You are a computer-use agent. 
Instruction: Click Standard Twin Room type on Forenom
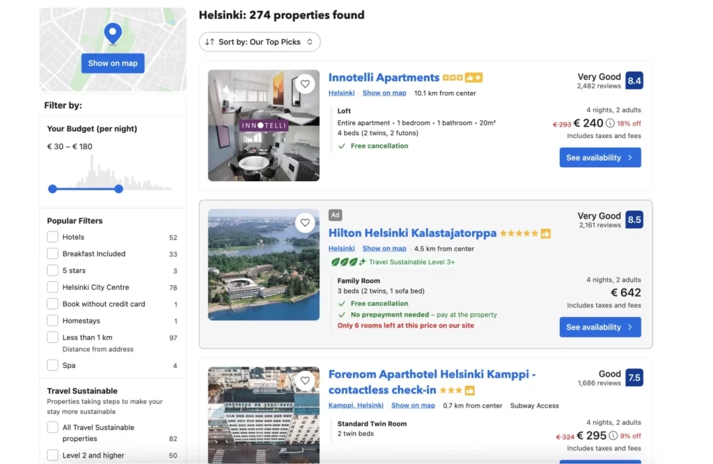tap(372, 424)
